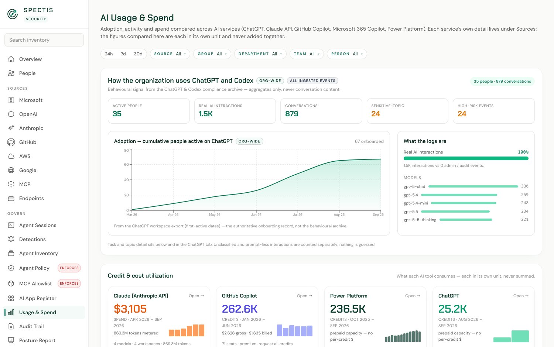554x347 pixels.
Task: Click Open on Power Platform card
Action: click(413, 296)
